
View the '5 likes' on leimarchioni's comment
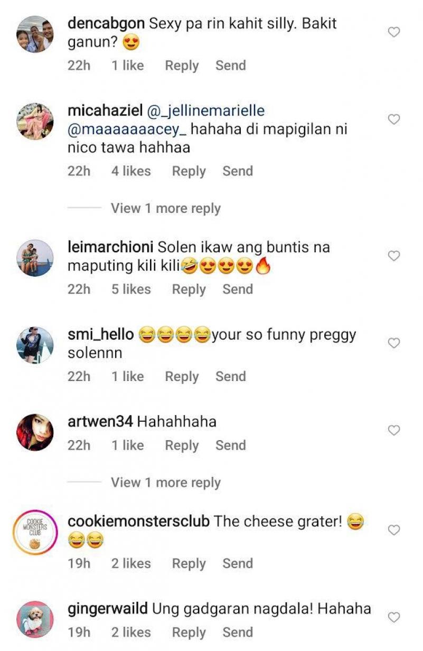tap(130, 290)
